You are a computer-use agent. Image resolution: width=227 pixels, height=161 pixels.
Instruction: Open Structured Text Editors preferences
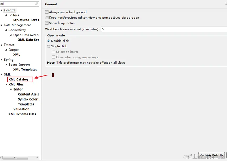[x=26, y=20]
